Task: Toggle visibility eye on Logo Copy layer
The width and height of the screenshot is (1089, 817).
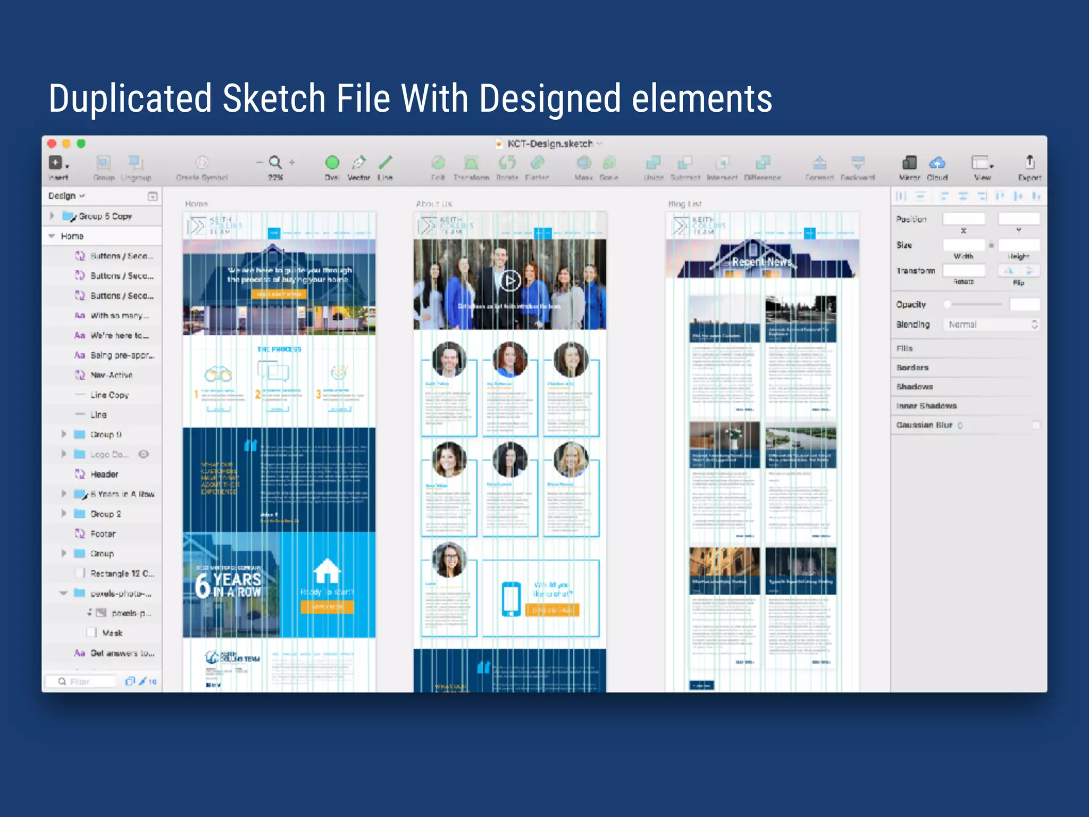Action: pyautogui.click(x=144, y=454)
